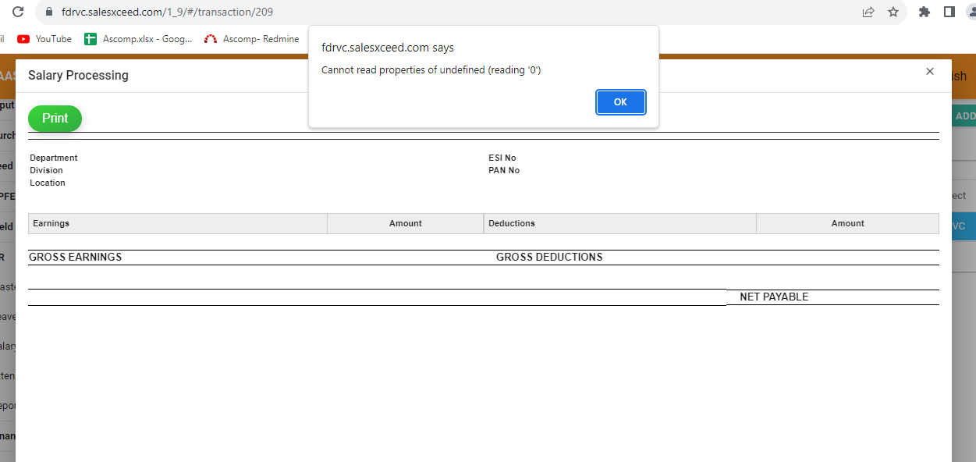Close the Salary Processing dialog

929,72
